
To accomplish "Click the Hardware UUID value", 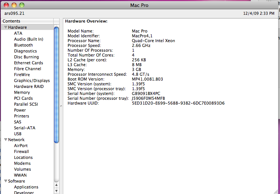I will pyautogui.click(x=178, y=103).
